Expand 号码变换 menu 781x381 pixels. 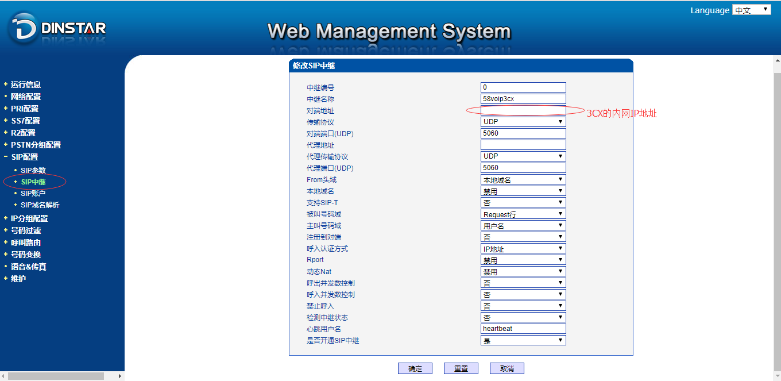click(25, 255)
